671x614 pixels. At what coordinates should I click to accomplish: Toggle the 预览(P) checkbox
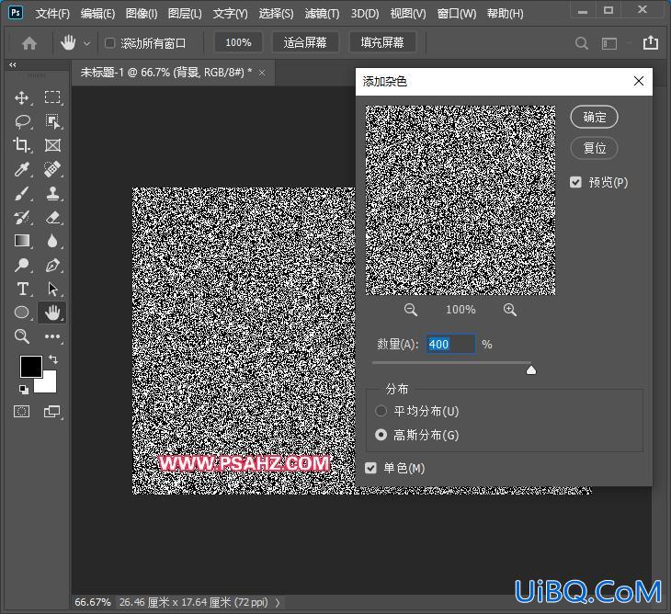(x=575, y=182)
